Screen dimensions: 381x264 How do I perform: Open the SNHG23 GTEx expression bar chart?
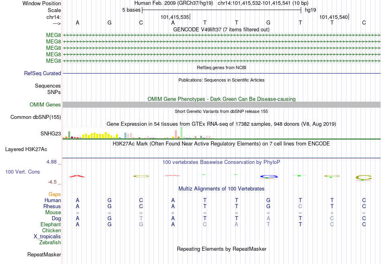(138, 133)
